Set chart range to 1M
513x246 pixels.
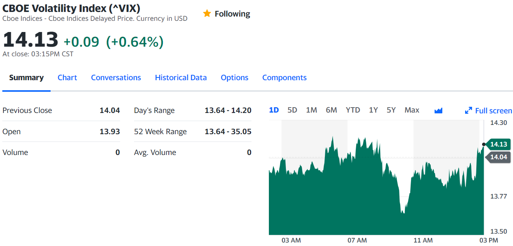(x=311, y=110)
